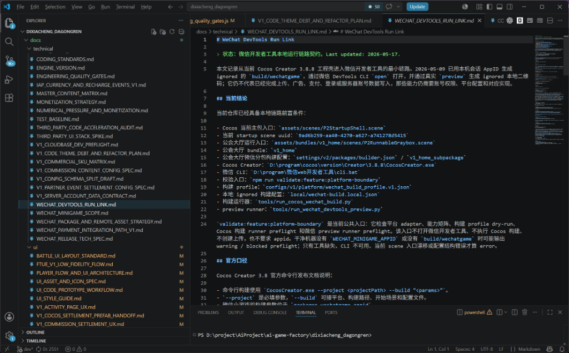Viewport: 569px width, 353px height.
Task: Click the editor minimap overview
Action: [x=548, y=91]
